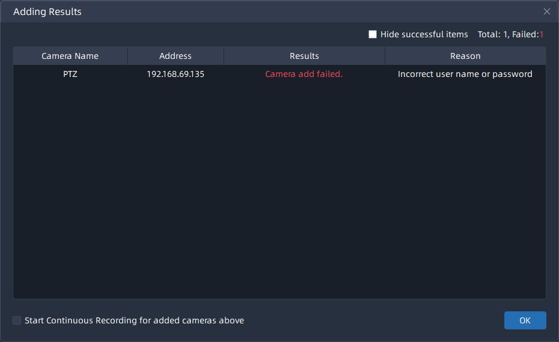This screenshot has width=559, height=342.
Task: Click the 'Total: 1, Failed:' summary text
Action: [x=508, y=34]
